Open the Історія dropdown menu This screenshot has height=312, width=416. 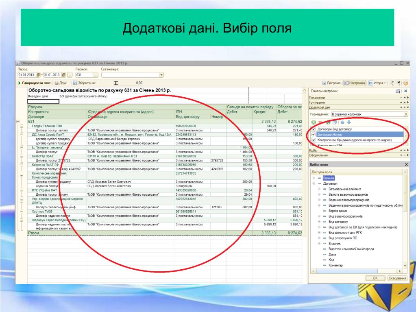tap(377, 83)
